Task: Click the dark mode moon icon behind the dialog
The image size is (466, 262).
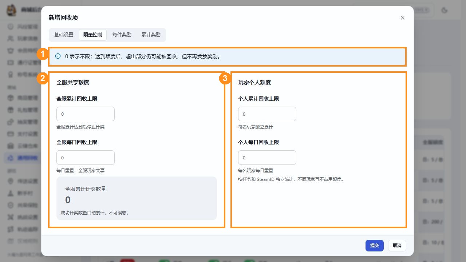Action: (444, 10)
